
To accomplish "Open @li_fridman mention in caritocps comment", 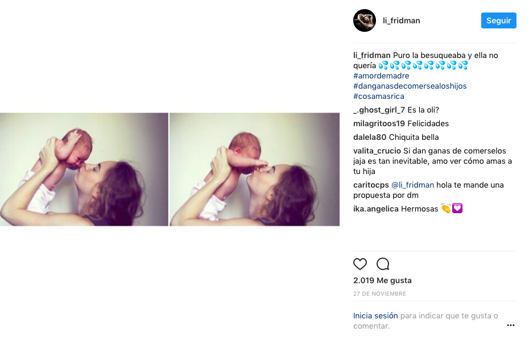I will 412,185.
